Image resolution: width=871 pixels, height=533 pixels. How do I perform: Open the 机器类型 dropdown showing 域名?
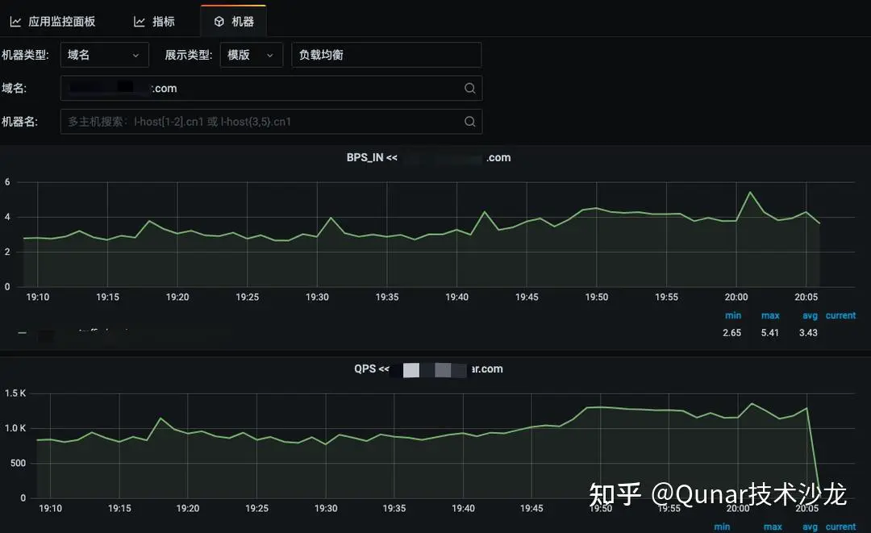coord(104,55)
